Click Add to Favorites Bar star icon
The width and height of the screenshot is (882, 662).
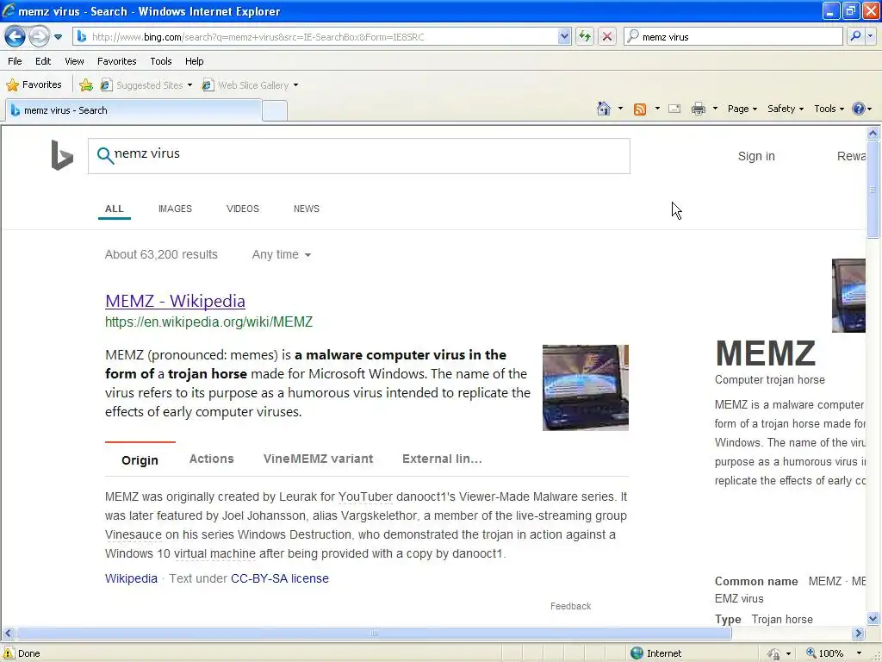(86, 85)
